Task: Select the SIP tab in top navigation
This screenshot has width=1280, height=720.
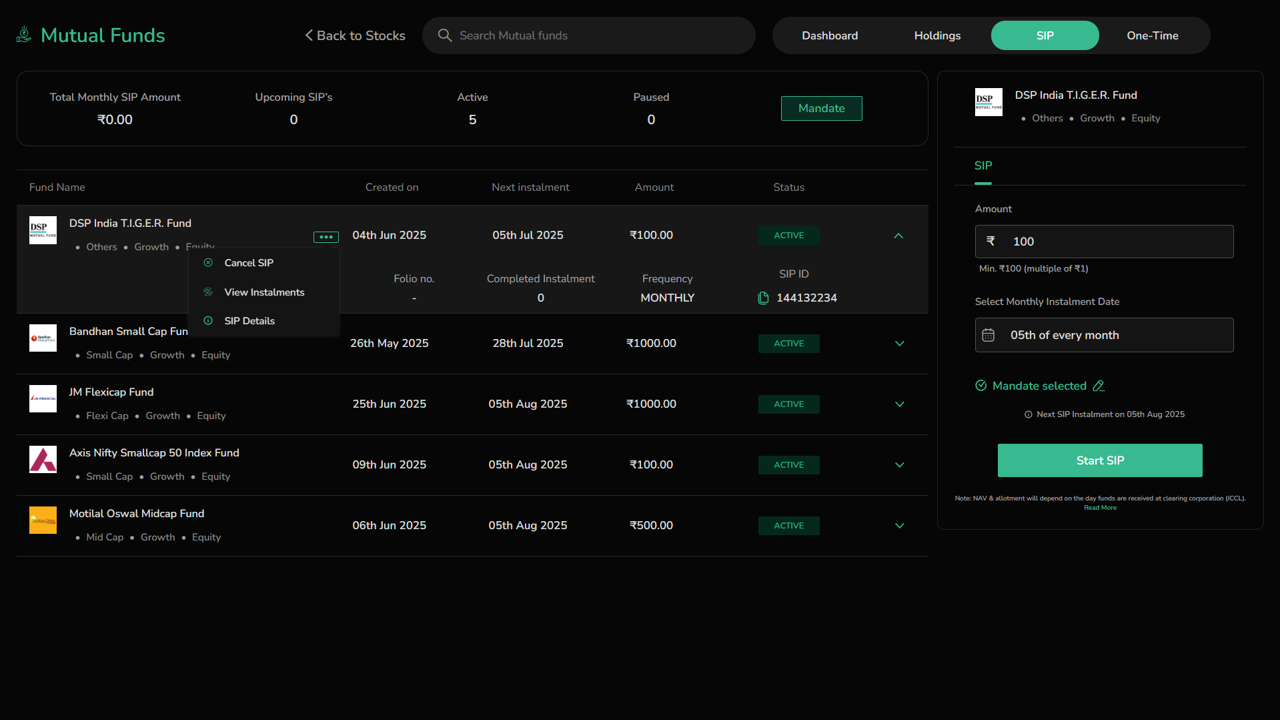Action: (1045, 35)
